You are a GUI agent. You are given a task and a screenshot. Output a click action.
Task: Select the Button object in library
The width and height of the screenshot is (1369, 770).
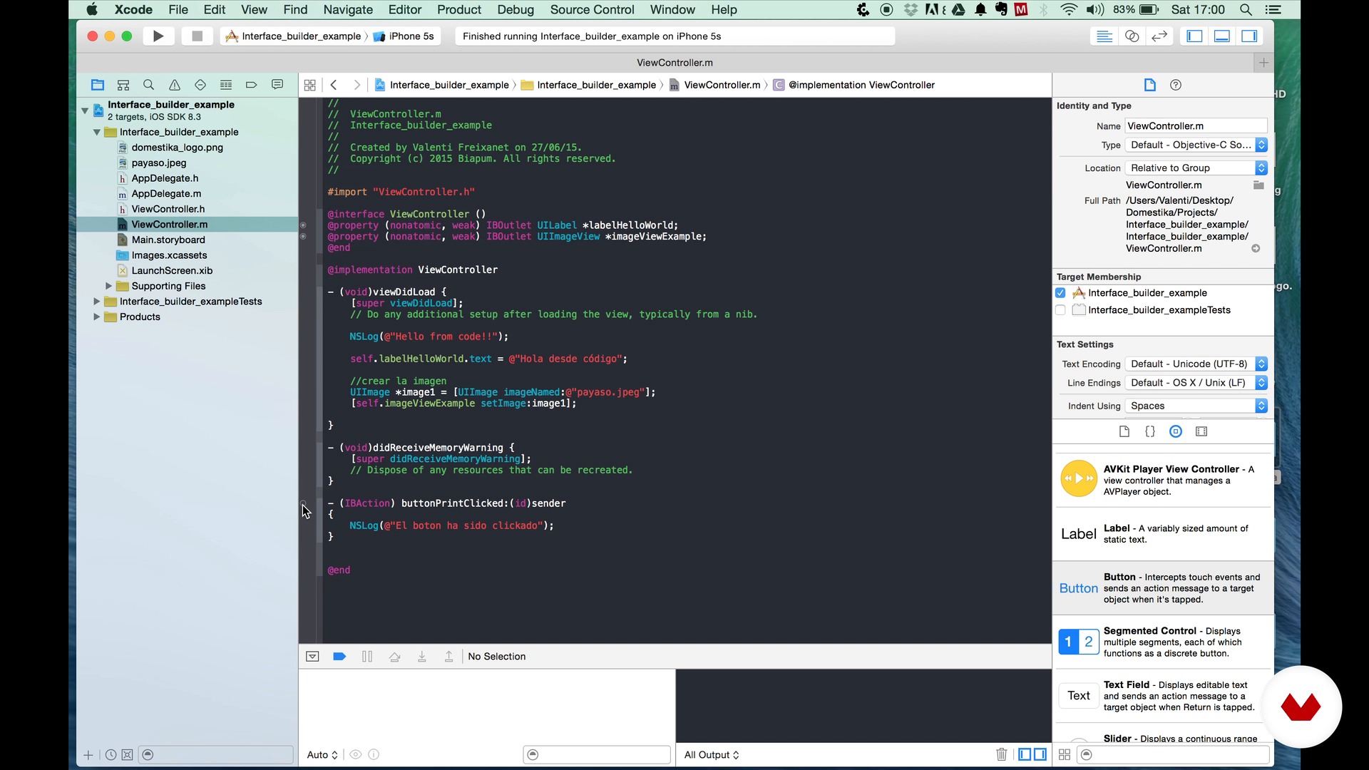point(1163,588)
